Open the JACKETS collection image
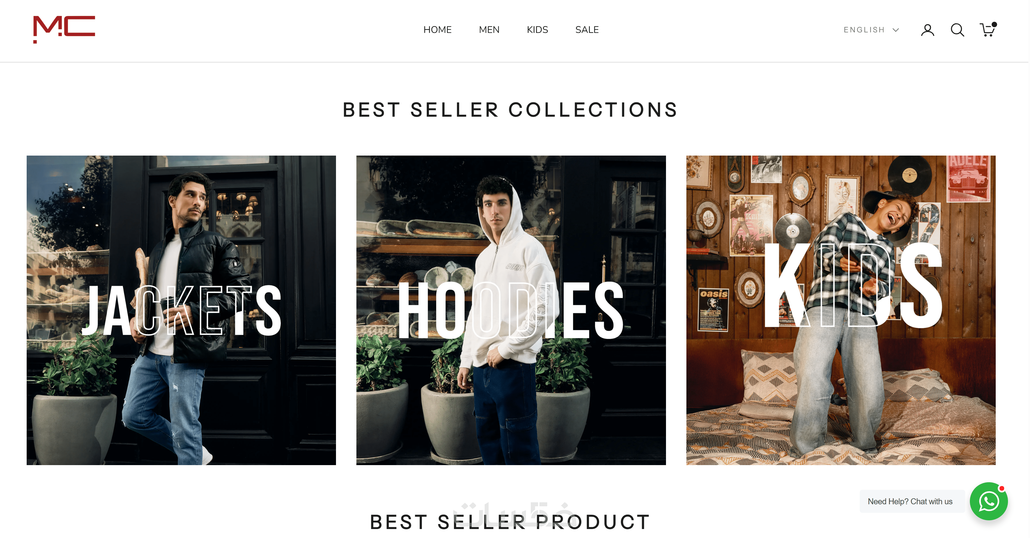This screenshot has width=1030, height=538. (181, 311)
